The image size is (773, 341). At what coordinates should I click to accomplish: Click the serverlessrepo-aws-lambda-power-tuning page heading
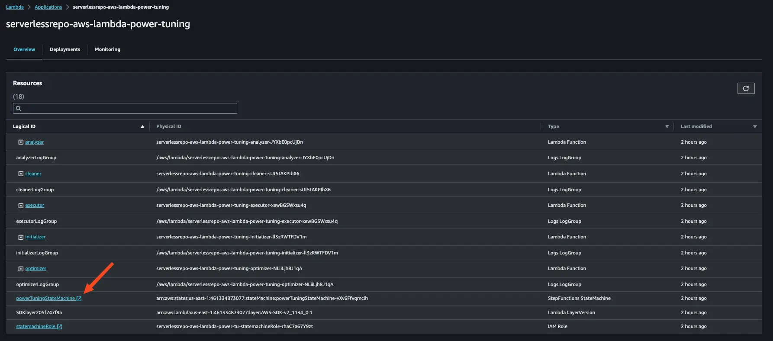[98, 24]
